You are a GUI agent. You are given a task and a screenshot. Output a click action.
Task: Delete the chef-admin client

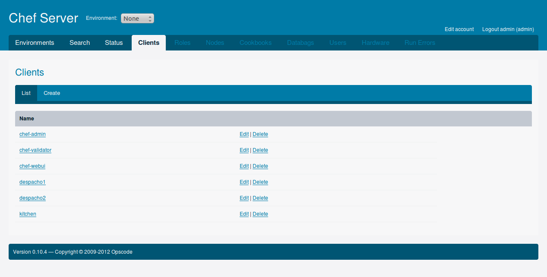260,134
